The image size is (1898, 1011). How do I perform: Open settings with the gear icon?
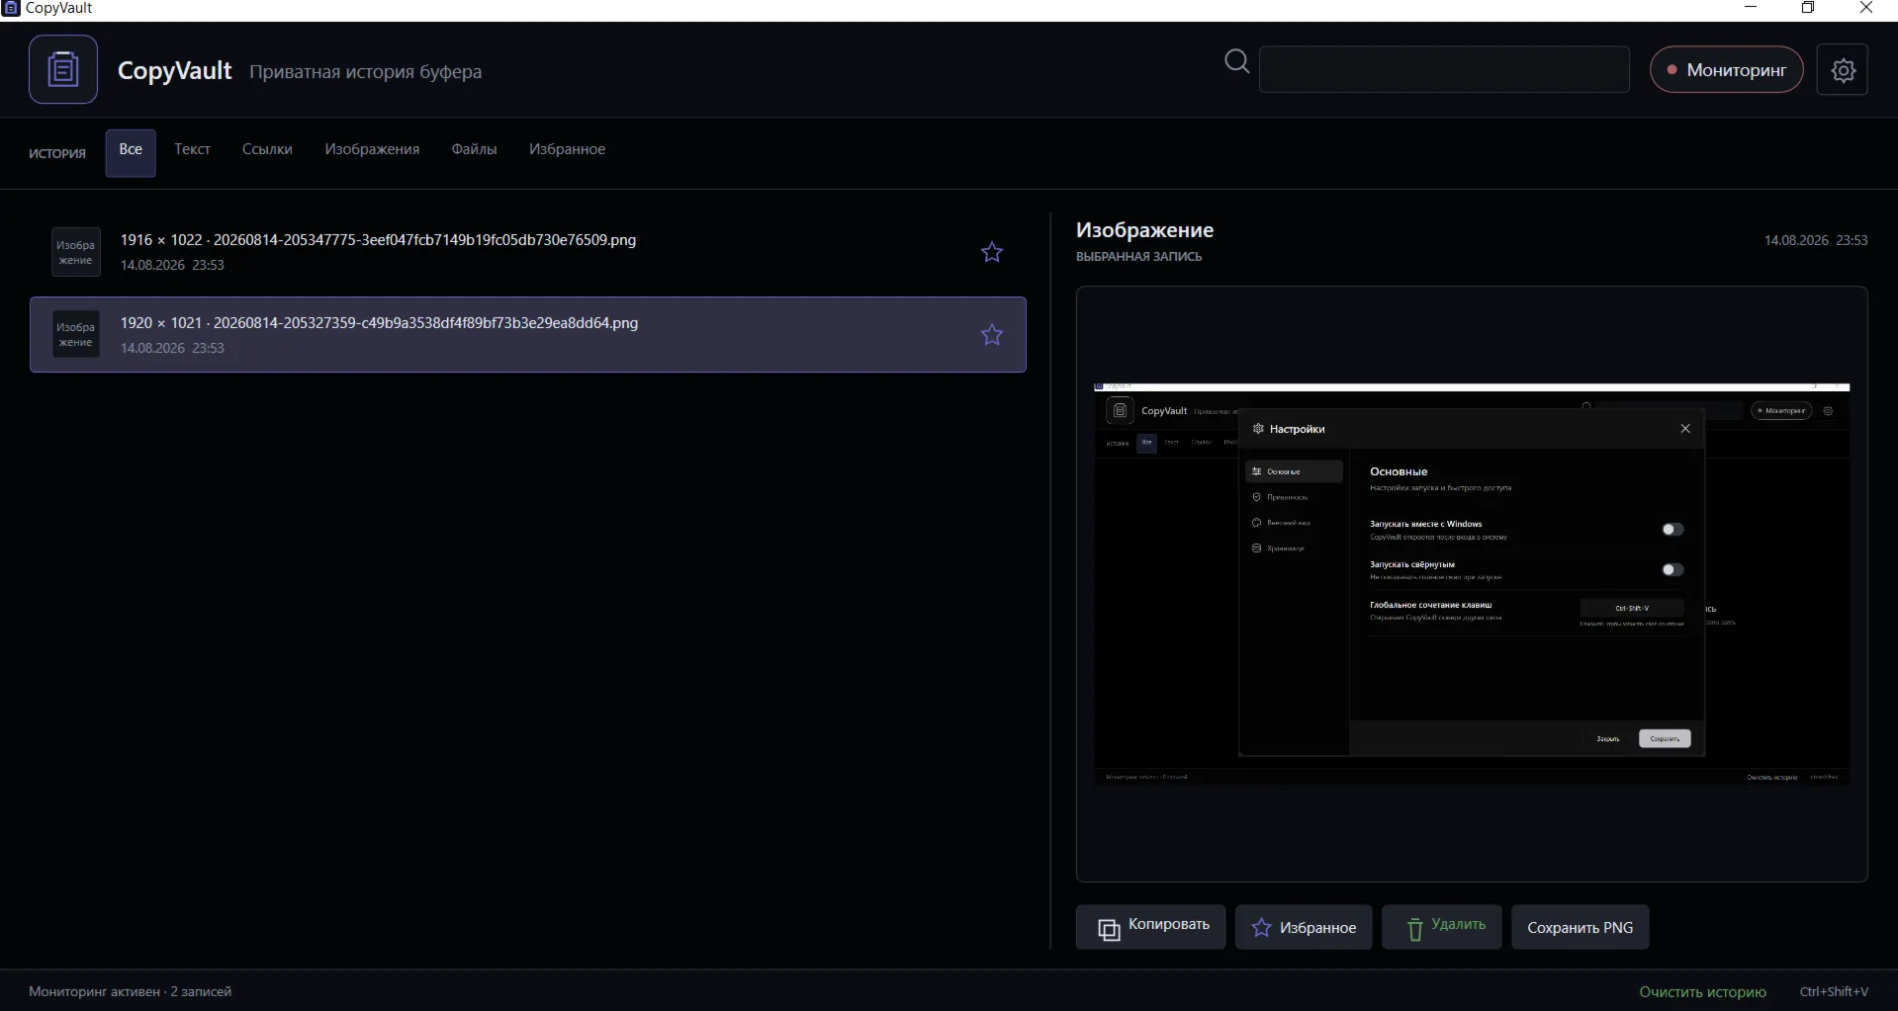pyautogui.click(x=1842, y=70)
